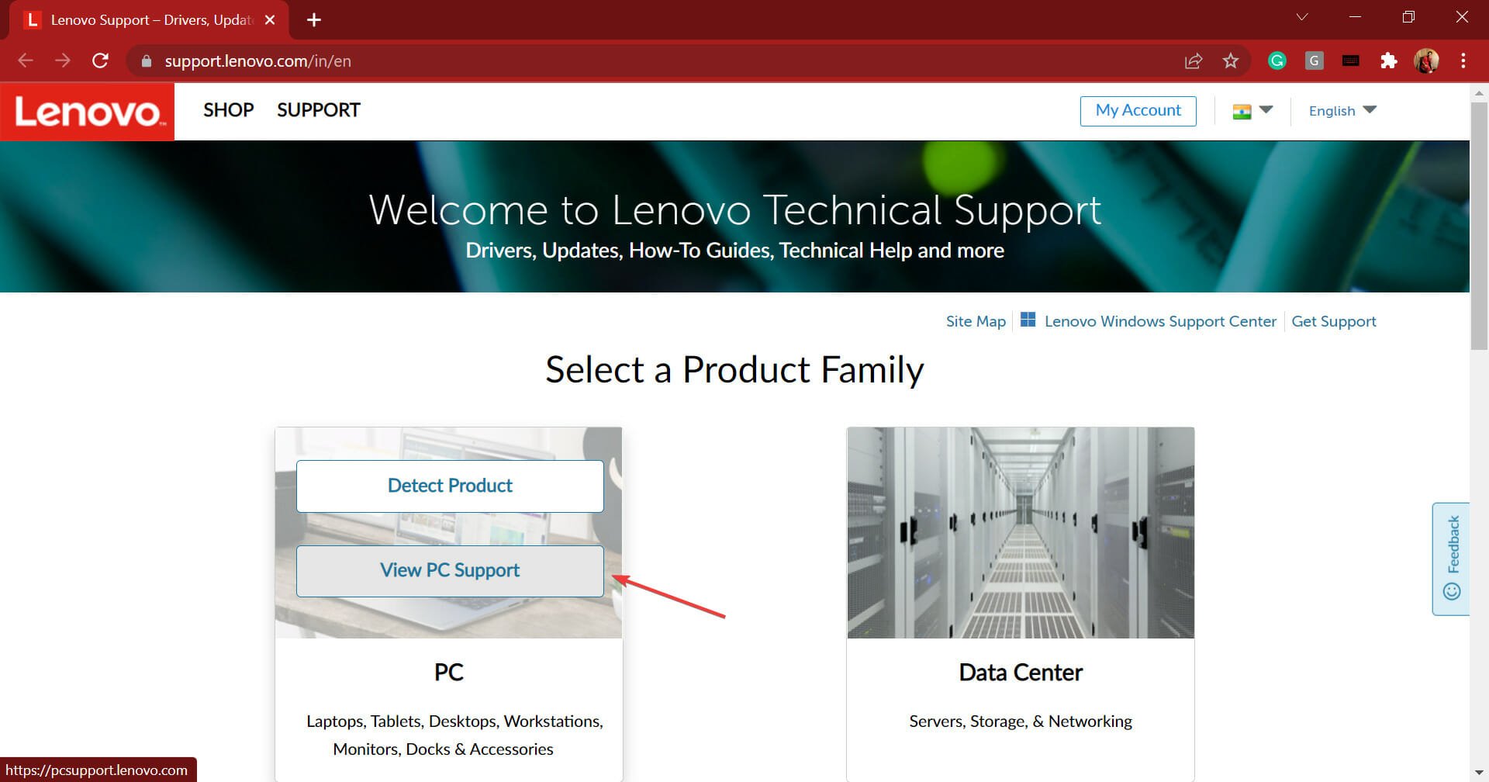
Task: Go forward in browser history
Action: click(63, 61)
